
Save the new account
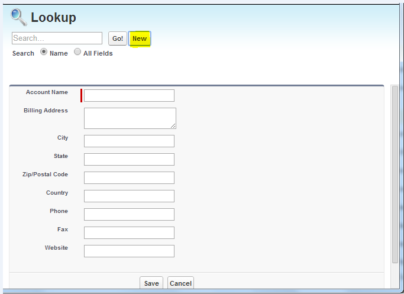coord(151,283)
